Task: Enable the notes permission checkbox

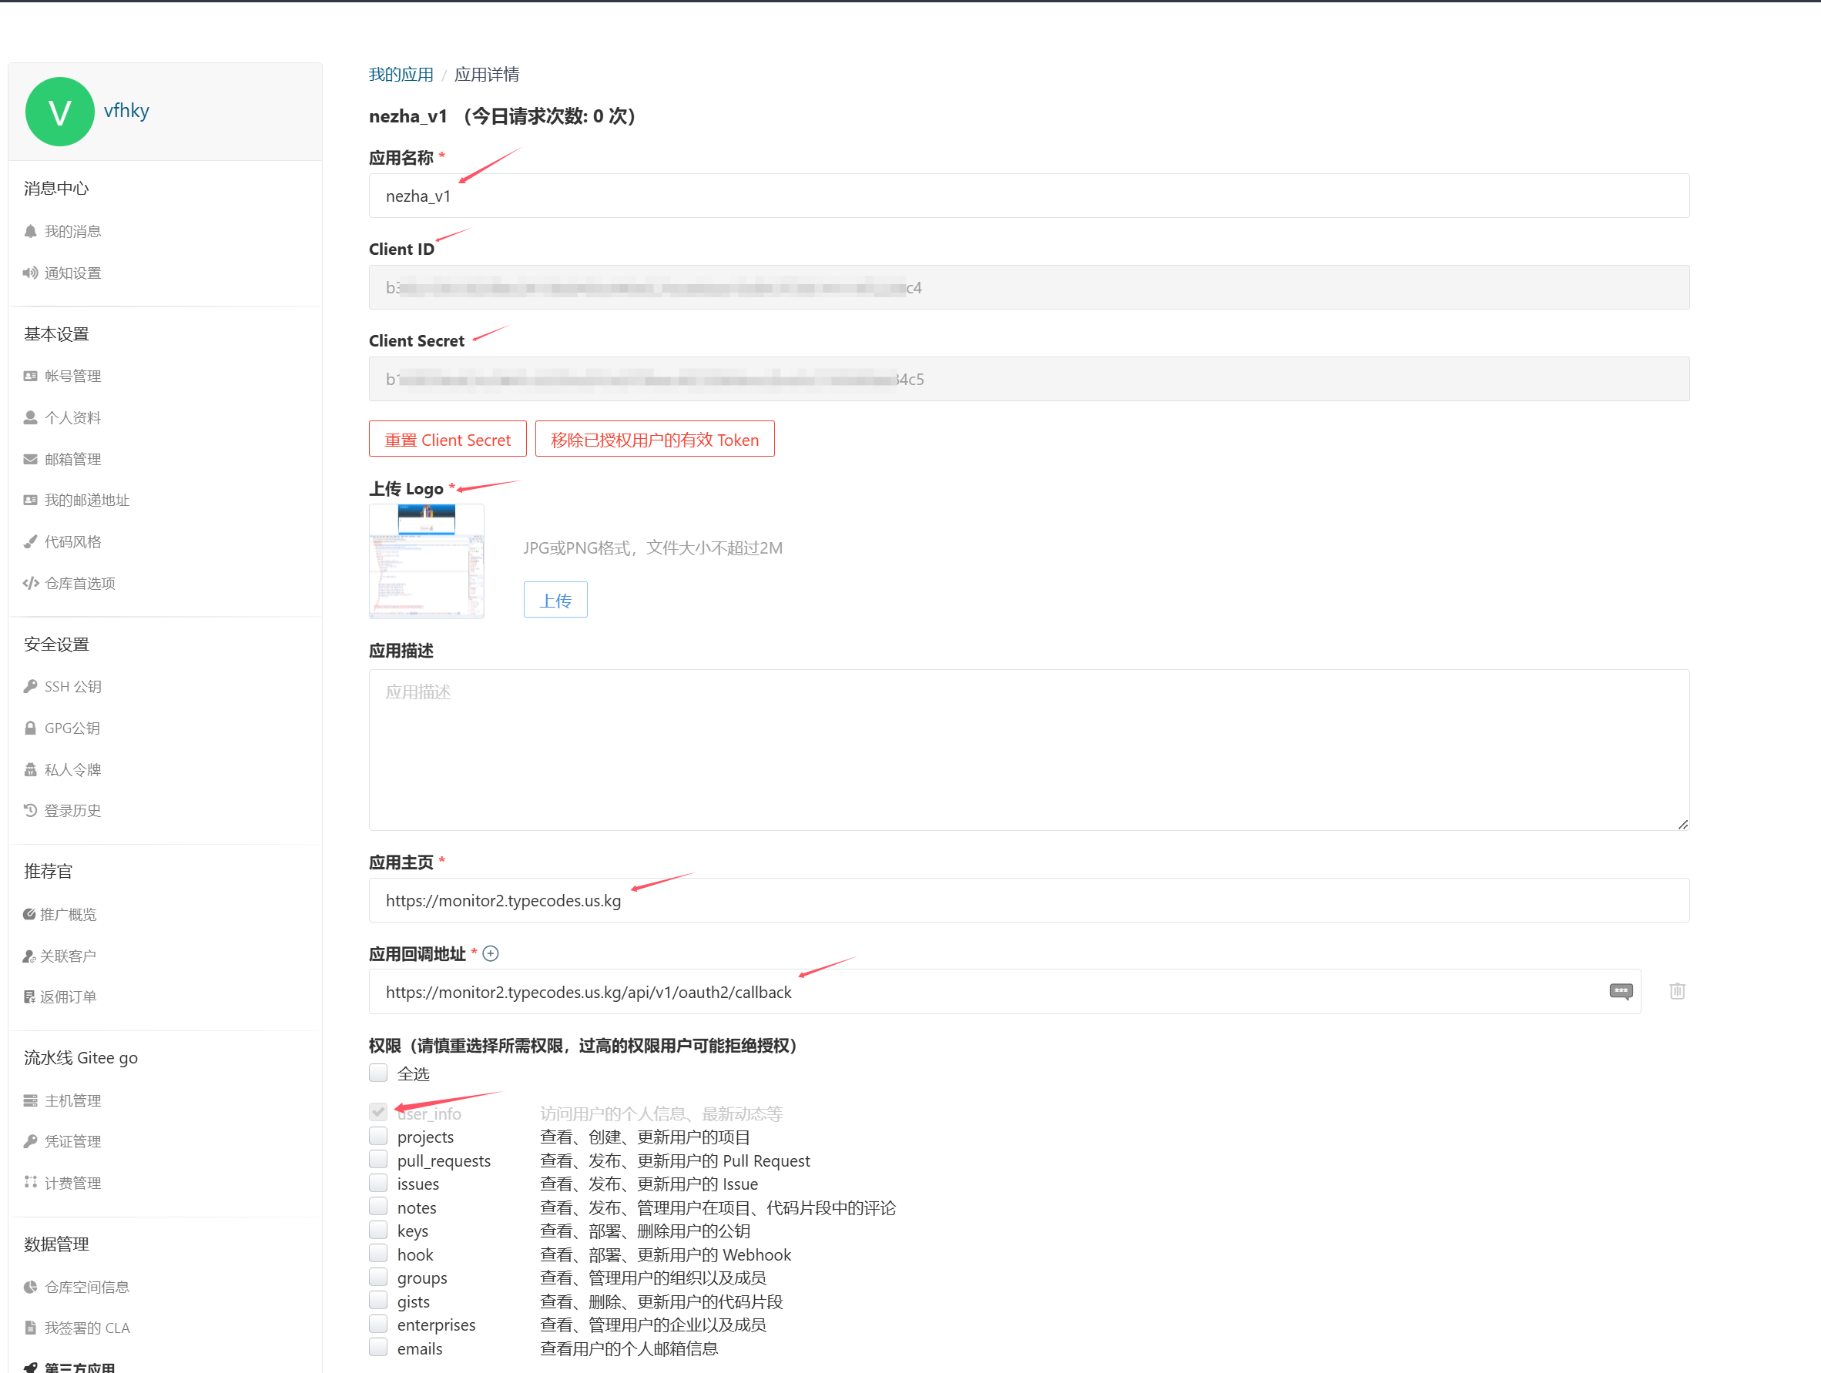Action: click(x=379, y=1207)
